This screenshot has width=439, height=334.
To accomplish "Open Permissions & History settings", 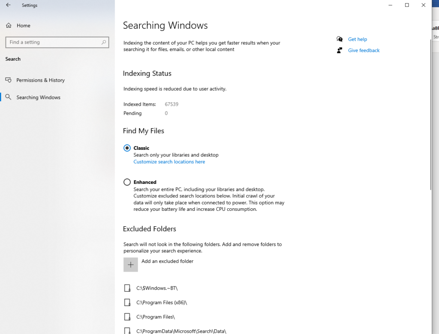I will click(x=40, y=80).
